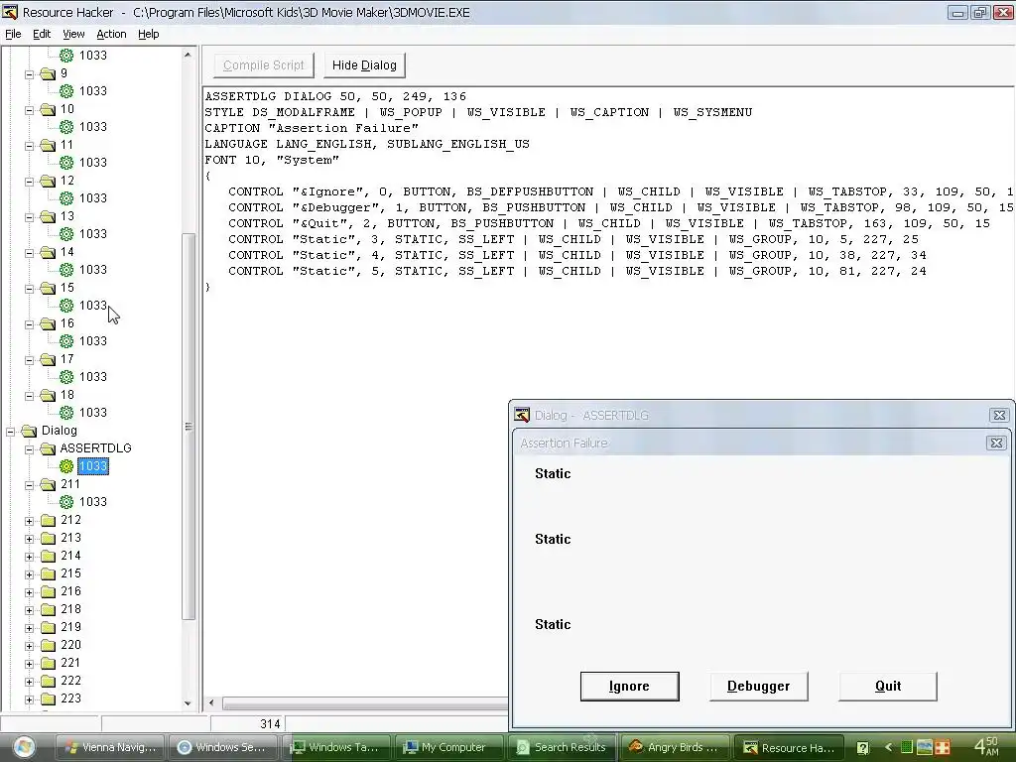Open the File menu
This screenshot has width=1016, height=762.
(13, 34)
